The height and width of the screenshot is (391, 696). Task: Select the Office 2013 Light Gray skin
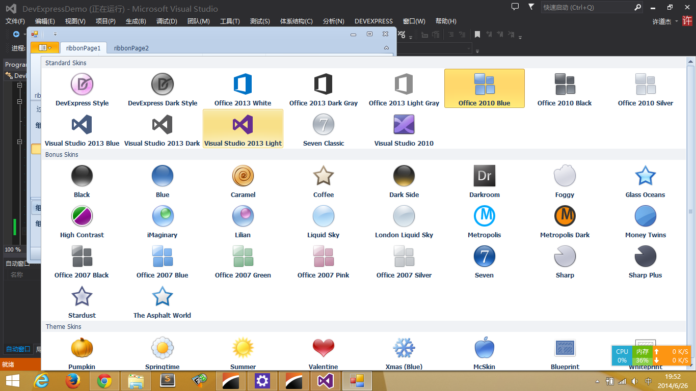point(404,89)
